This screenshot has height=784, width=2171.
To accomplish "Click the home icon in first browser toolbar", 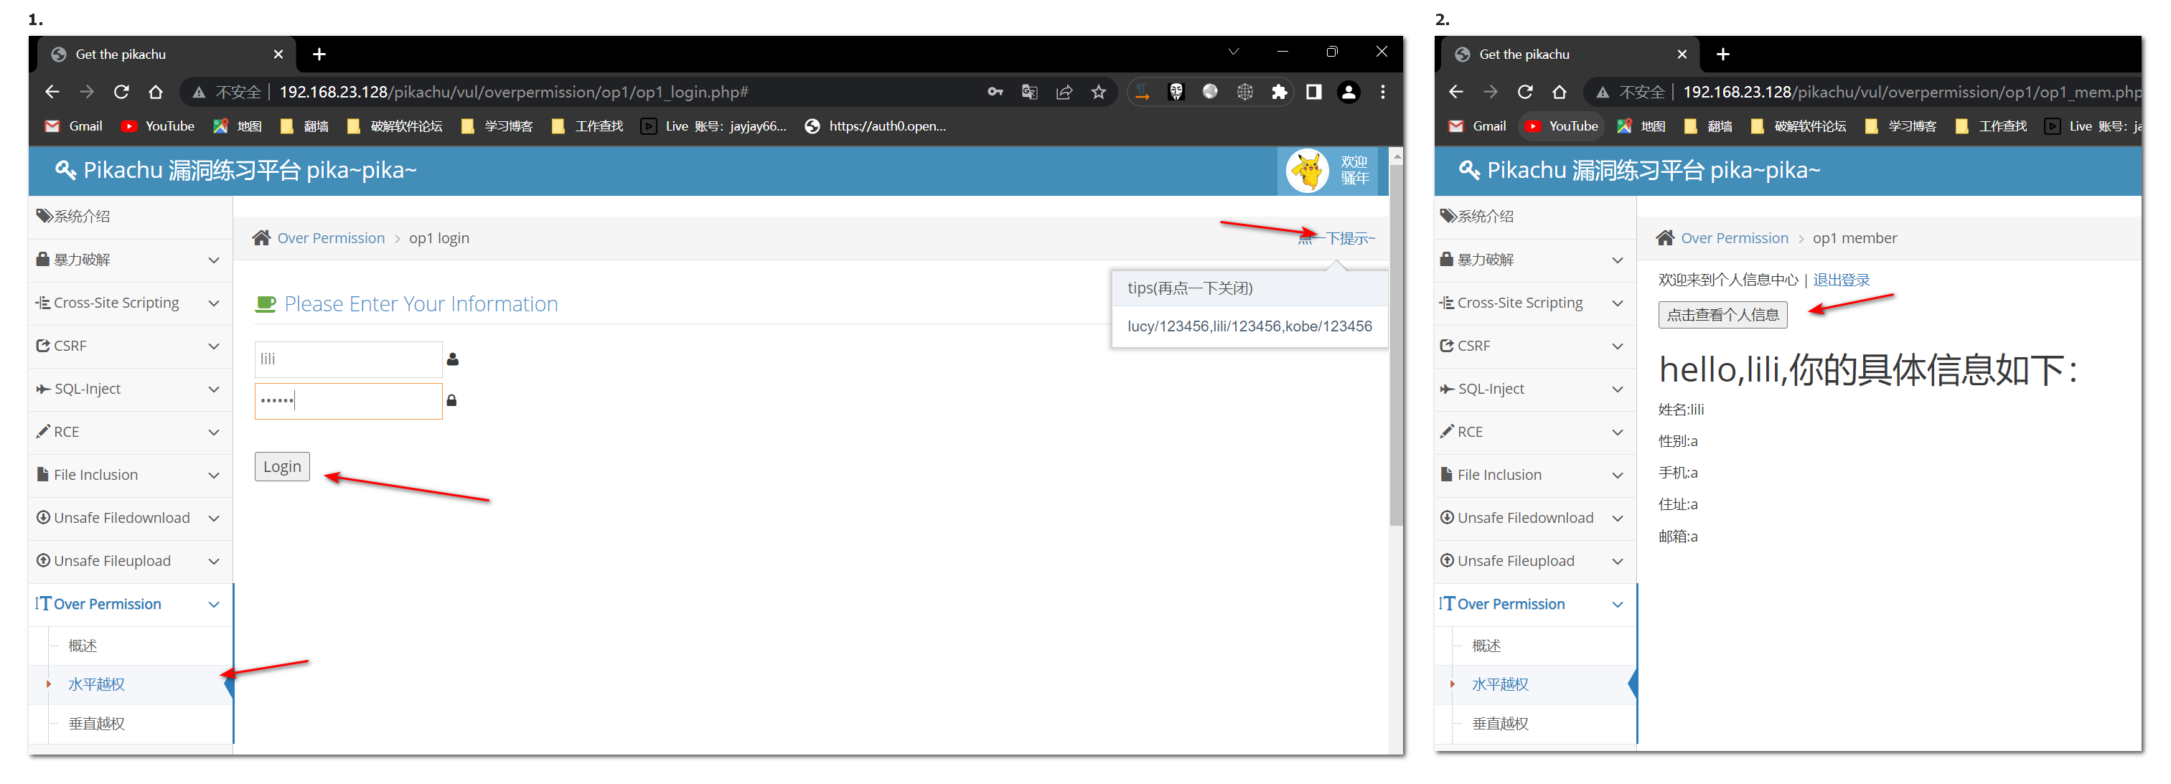I will click(156, 92).
